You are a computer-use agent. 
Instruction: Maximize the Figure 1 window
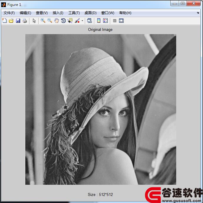tap(183, 3)
